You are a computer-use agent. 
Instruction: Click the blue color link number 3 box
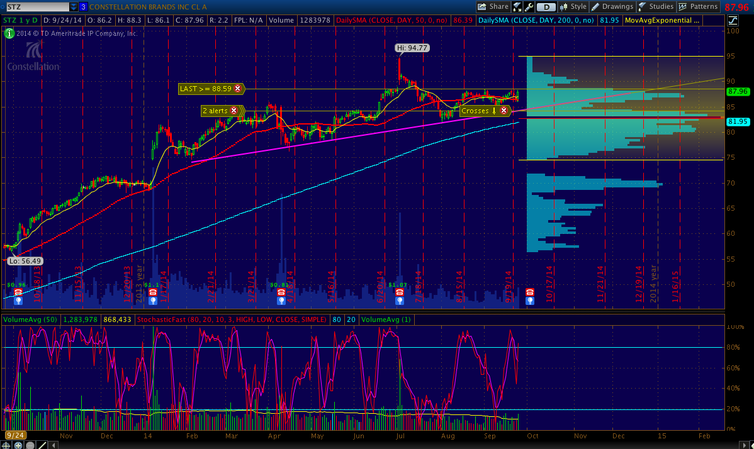coord(84,7)
